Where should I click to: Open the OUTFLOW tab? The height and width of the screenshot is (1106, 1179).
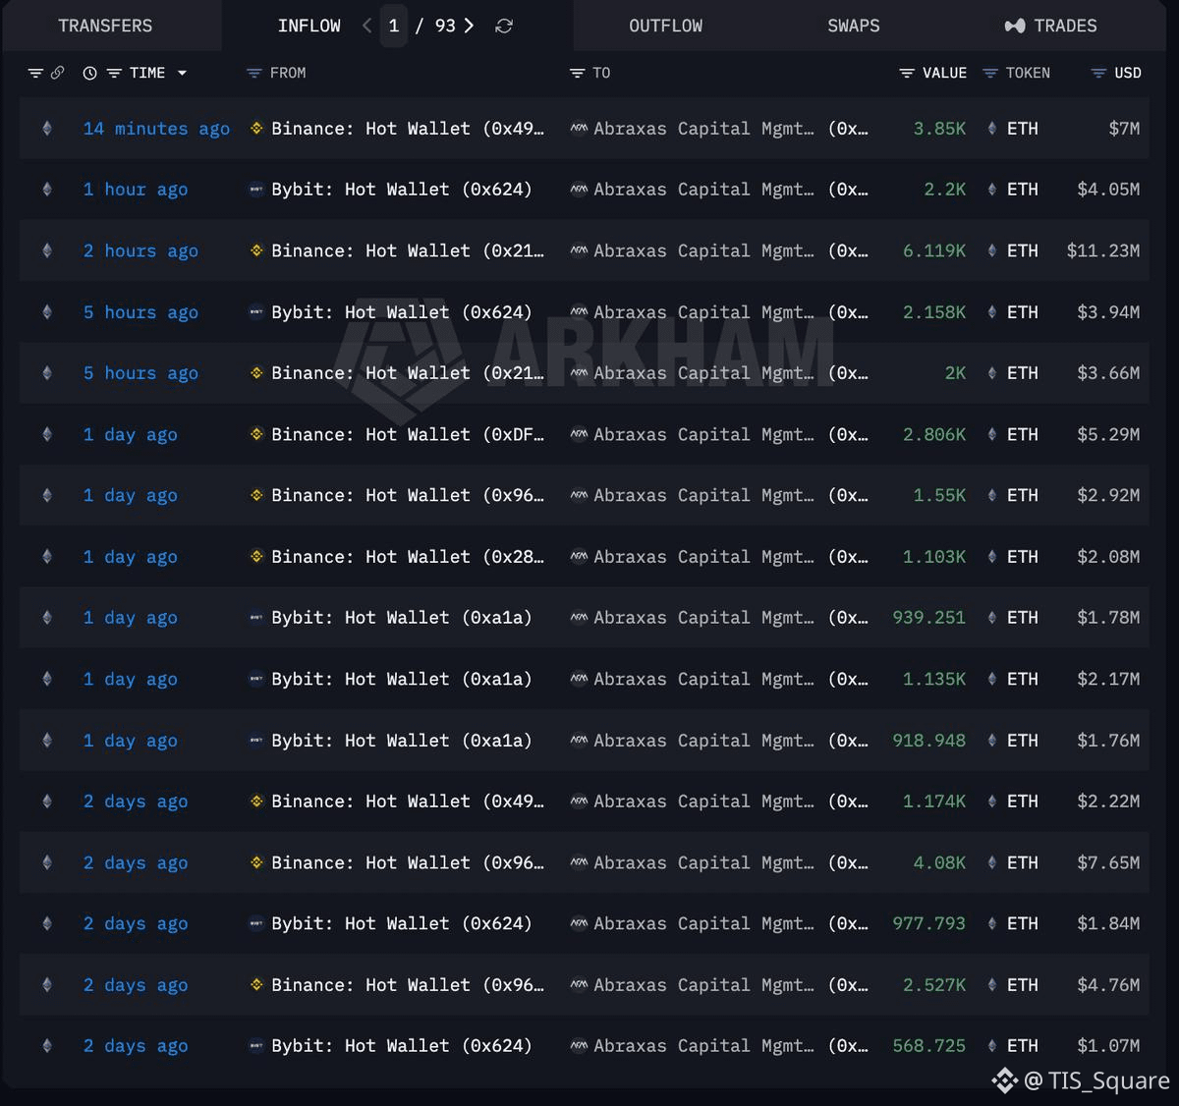pyautogui.click(x=665, y=26)
